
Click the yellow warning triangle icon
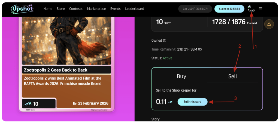pyautogui.click(x=269, y=24)
